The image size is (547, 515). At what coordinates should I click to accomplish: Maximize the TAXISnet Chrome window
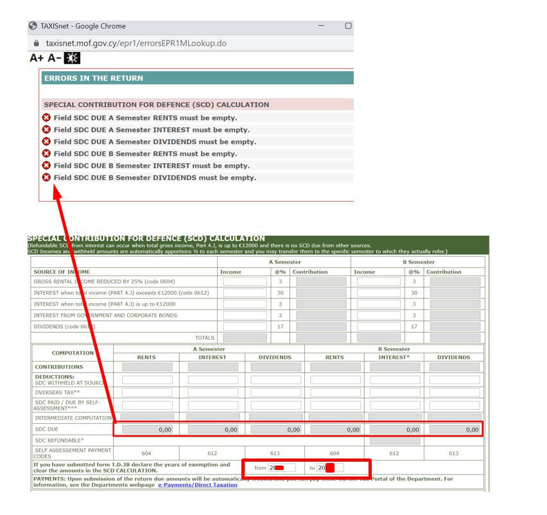pyautogui.click(x=348, y=26)
